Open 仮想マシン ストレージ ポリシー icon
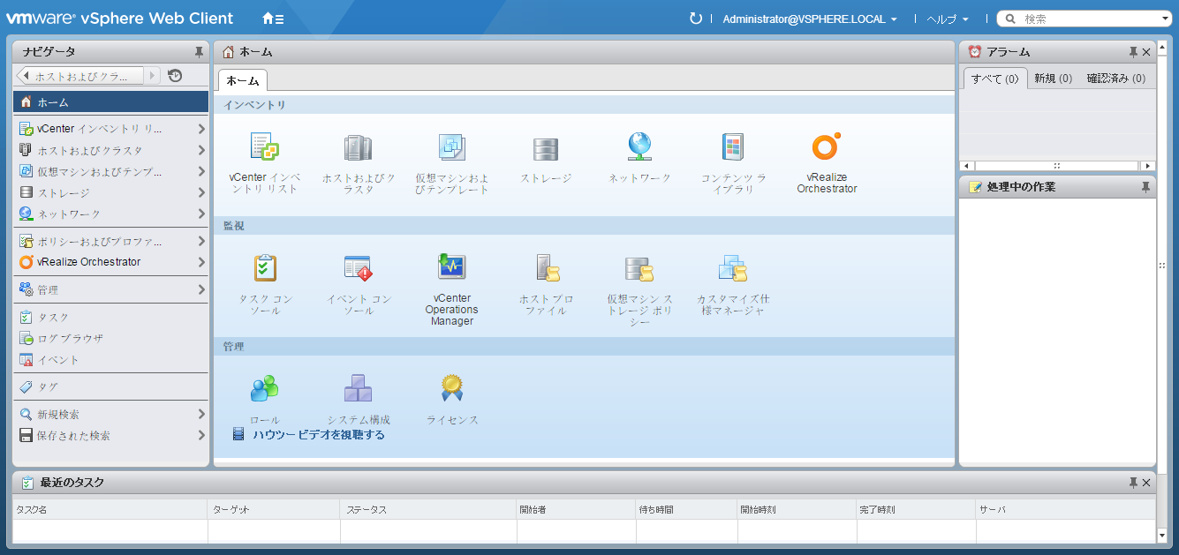Image resolution: width=1179 pixels, height=555 pixels. point(639,268)
